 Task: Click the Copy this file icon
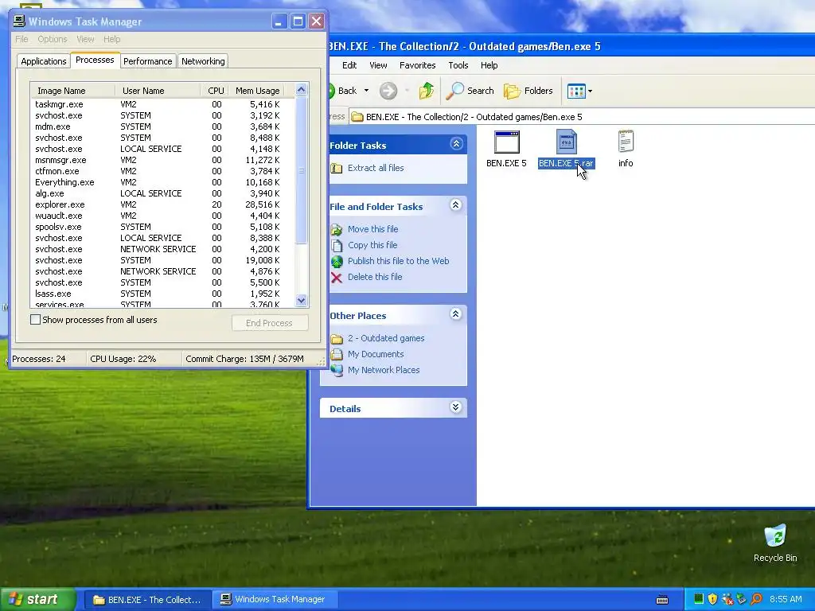pos(337,245)
